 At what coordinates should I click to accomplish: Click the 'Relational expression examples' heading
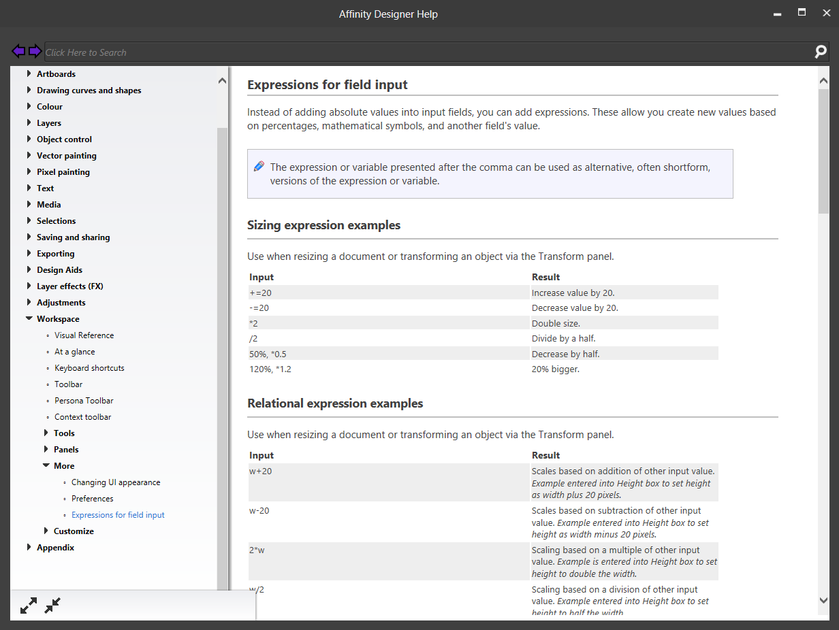coord(335,403)
